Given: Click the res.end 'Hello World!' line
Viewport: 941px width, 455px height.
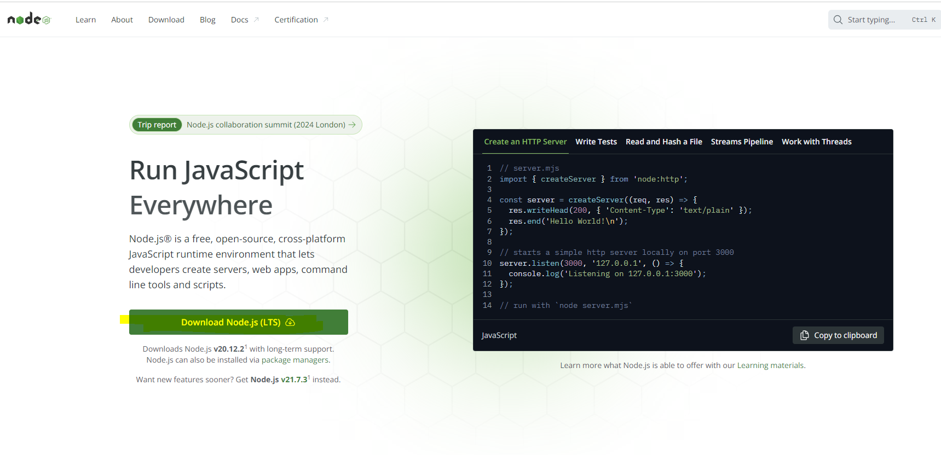Looking at the screenshot, I should click(568, 221).
